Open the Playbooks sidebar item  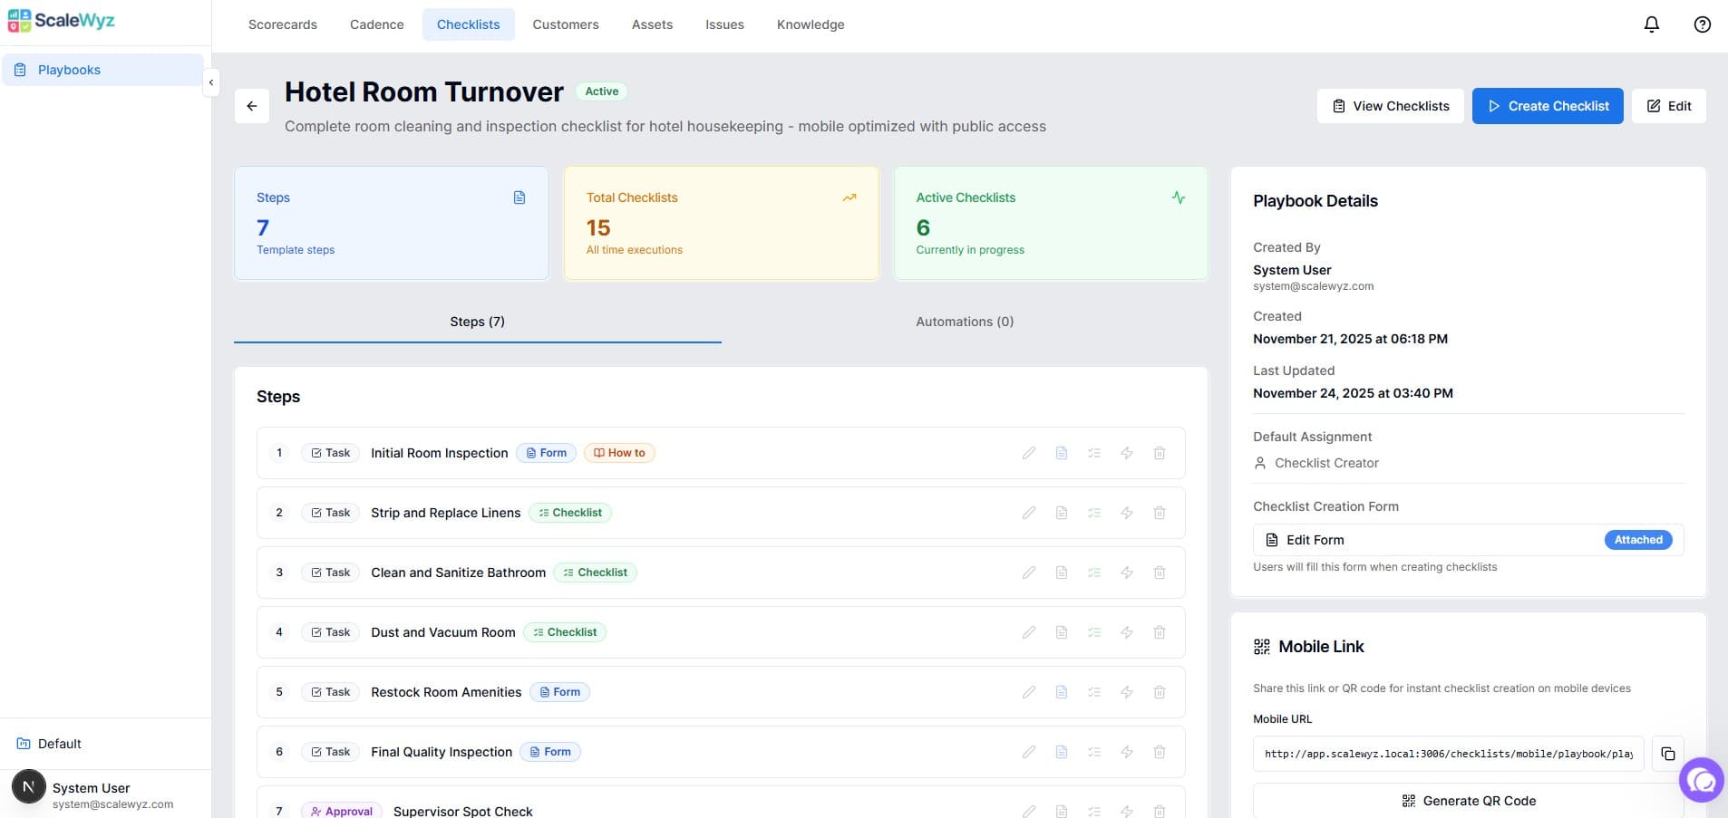pos(69,69)
